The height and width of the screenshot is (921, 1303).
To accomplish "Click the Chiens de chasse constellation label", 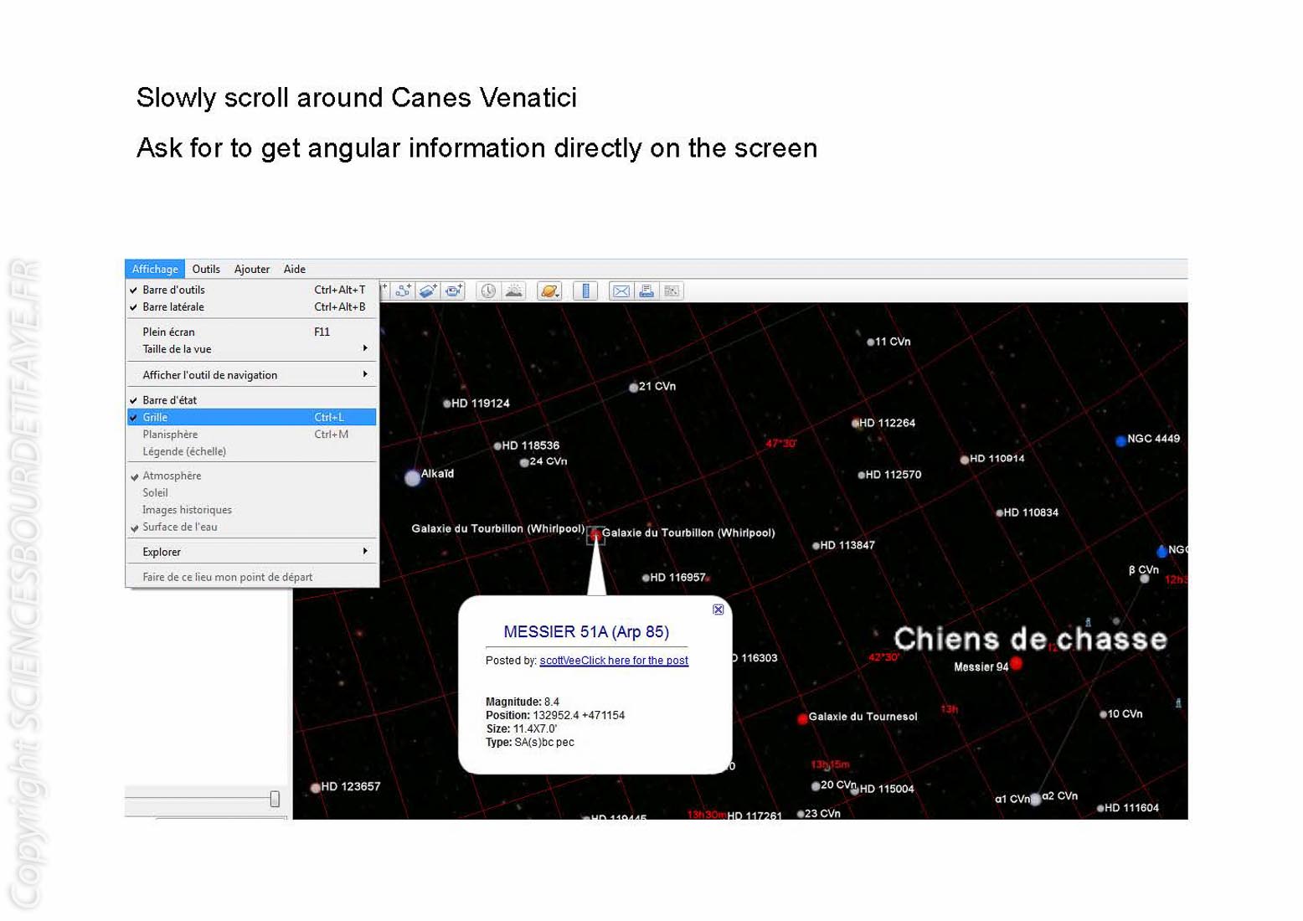I will [x=1030, y=640].
